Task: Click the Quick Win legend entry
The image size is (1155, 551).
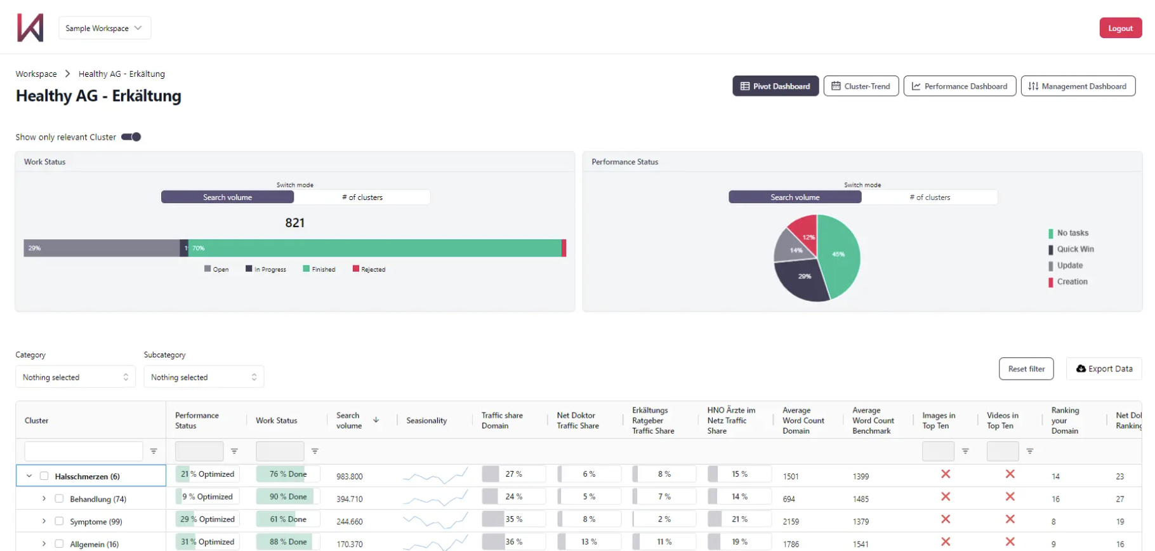Action: [x=1071, y=249]
